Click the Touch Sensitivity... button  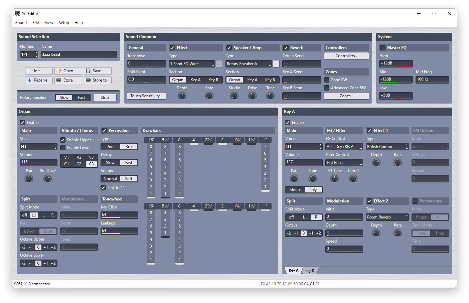click(x=146, y=96)
